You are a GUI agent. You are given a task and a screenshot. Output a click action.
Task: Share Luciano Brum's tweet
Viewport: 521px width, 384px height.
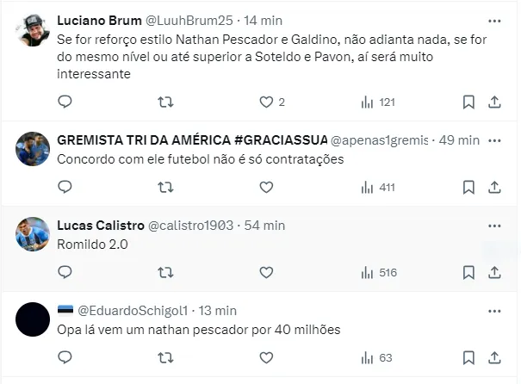coord(494,102)
